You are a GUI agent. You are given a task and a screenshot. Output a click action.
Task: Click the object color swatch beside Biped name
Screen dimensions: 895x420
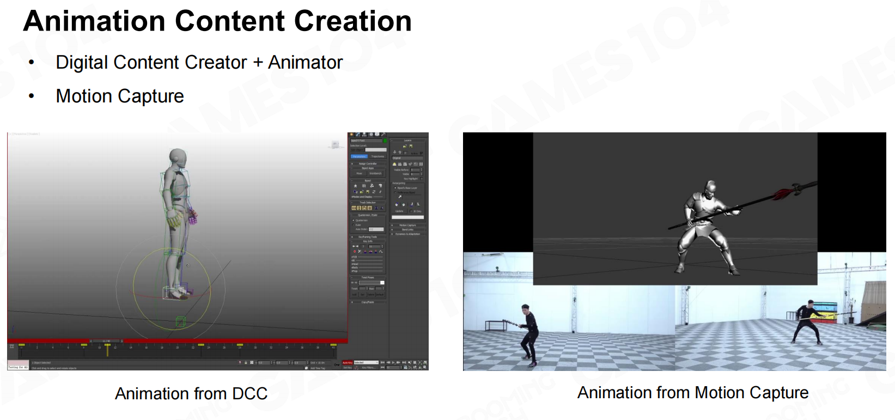(x=385, y=141)
